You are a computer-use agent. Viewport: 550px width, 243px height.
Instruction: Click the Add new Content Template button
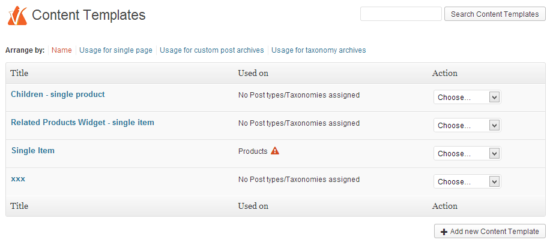click(x=490, y=232)
